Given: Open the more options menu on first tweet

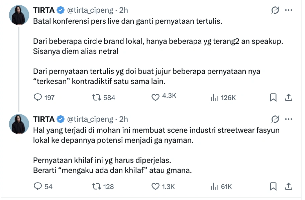Looking at the screenshot, I should pyautogui.click(x=289, y=10).
